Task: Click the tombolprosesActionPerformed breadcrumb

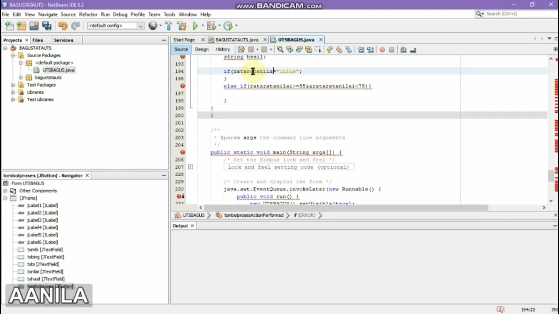Action: click(x=254, y=215)
